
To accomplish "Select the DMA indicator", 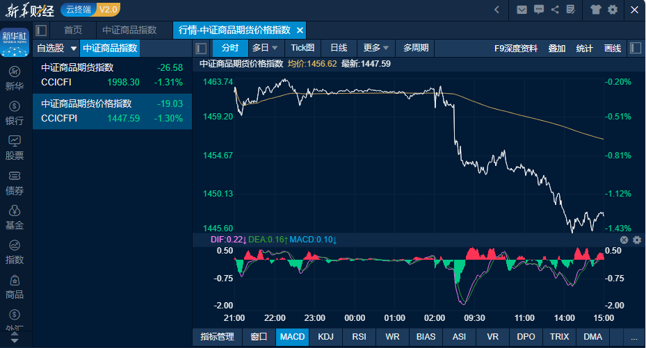I will tap(592, 337).
